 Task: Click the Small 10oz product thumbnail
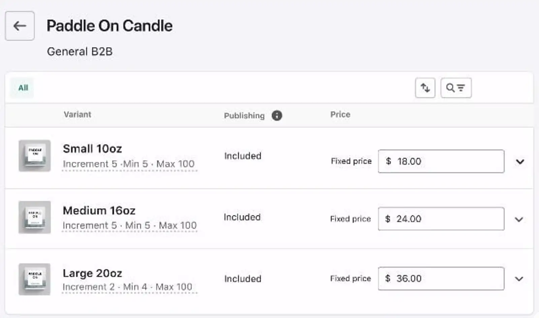click(x=34, y=156)
